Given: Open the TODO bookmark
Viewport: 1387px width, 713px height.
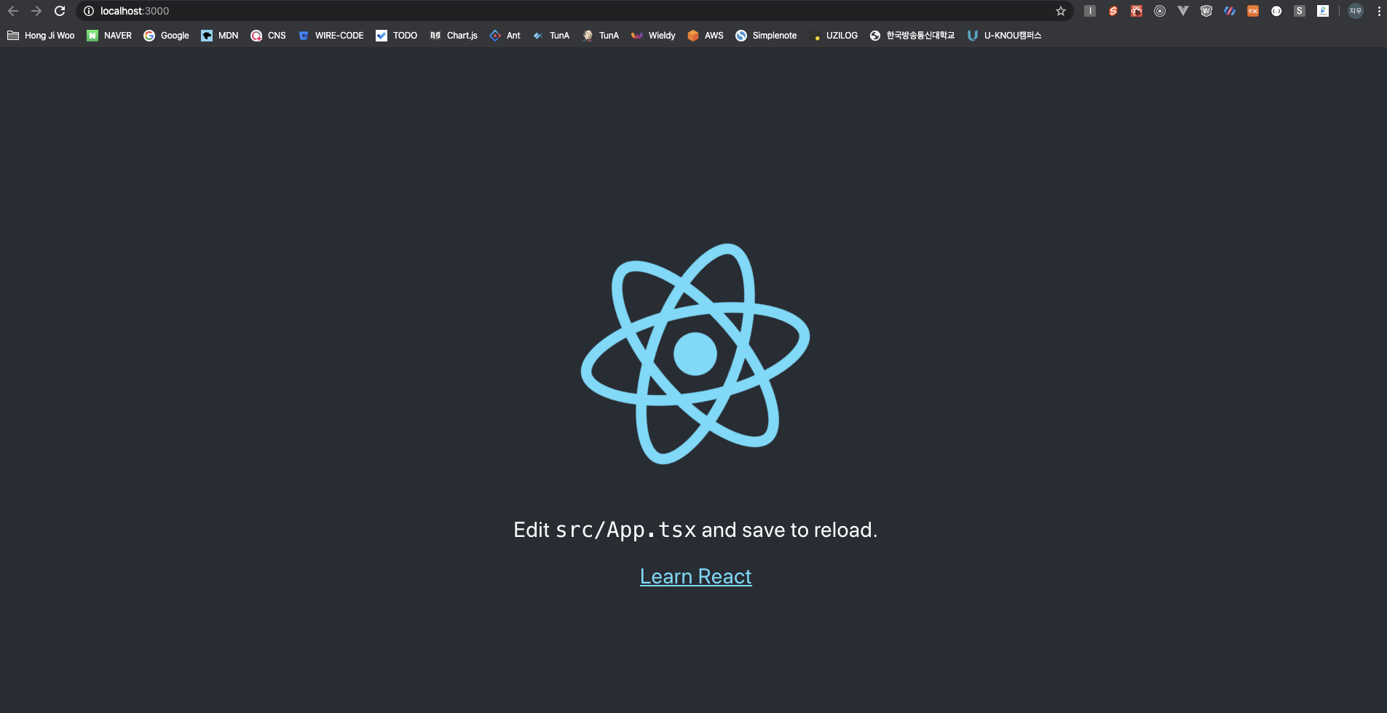Looking at the screenshot, I should (396, 36).
